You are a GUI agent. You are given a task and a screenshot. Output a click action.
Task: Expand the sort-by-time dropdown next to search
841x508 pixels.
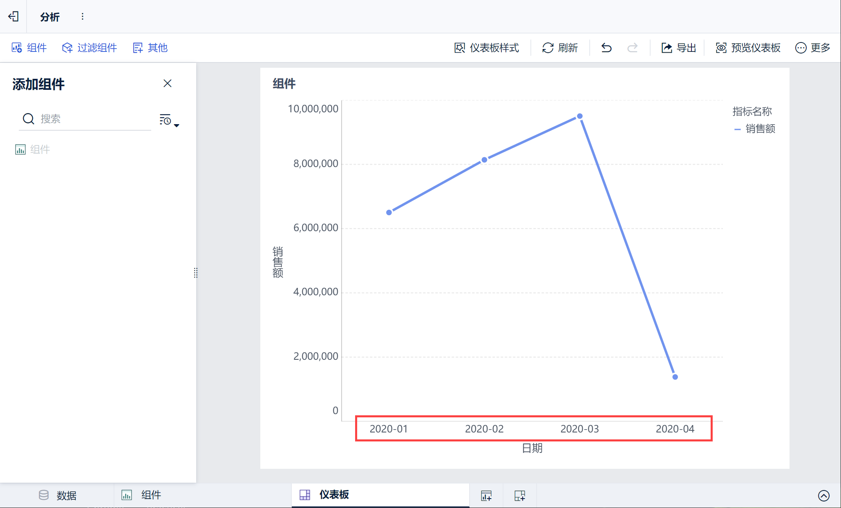tap(169, 120)
